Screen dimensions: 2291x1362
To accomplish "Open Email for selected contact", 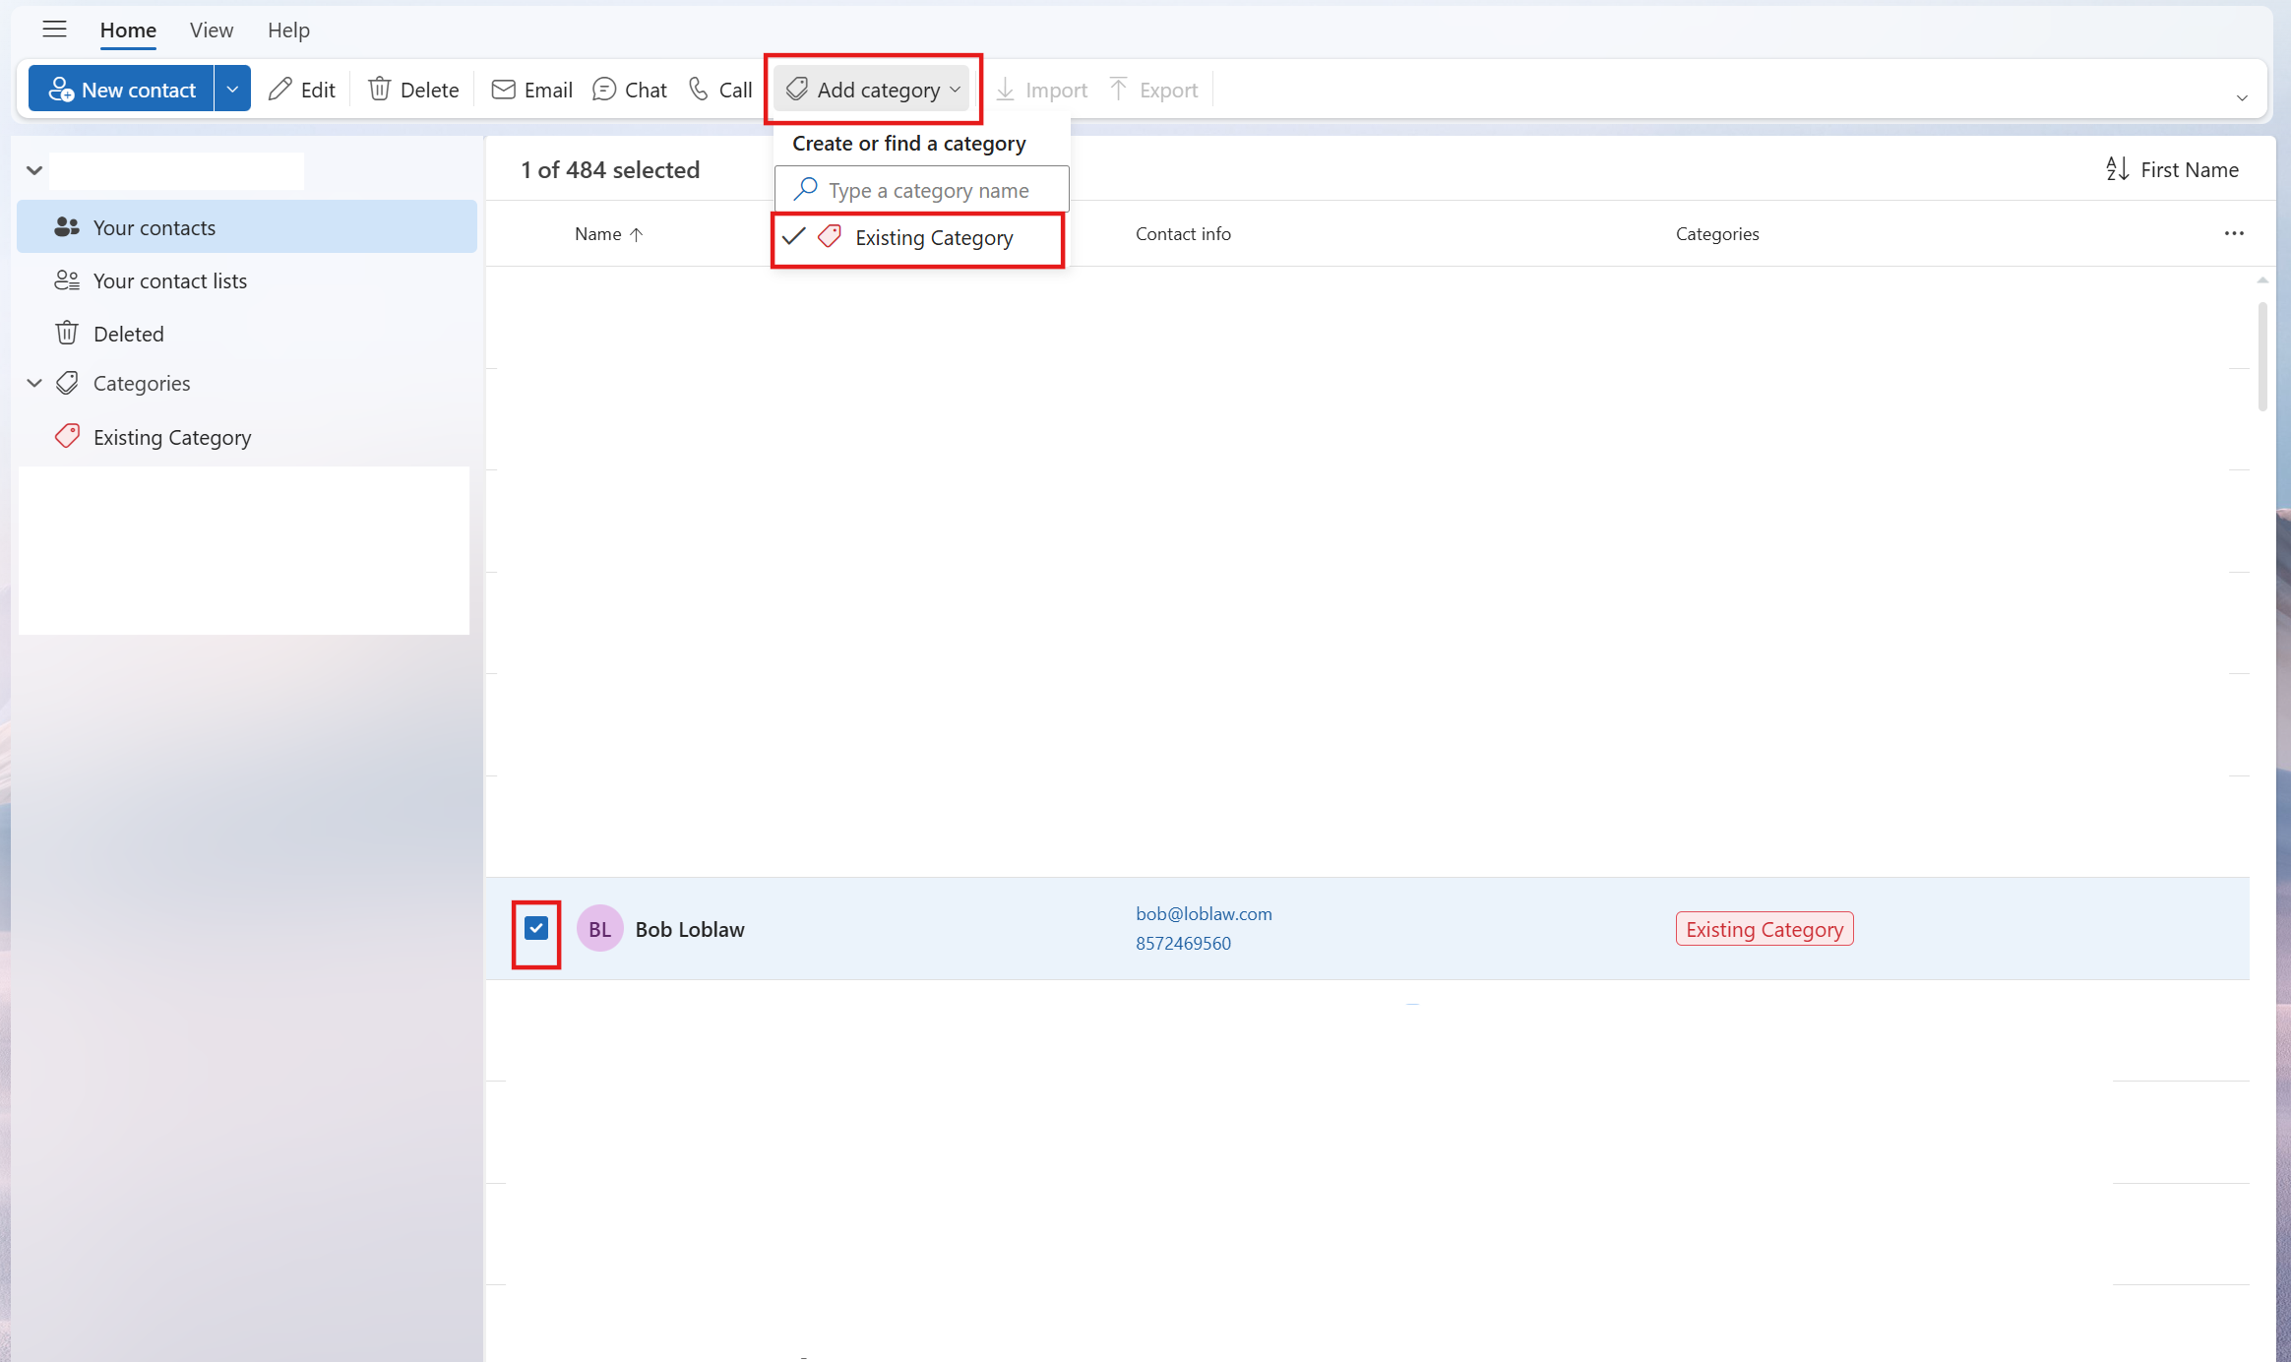I will (505, 89).
